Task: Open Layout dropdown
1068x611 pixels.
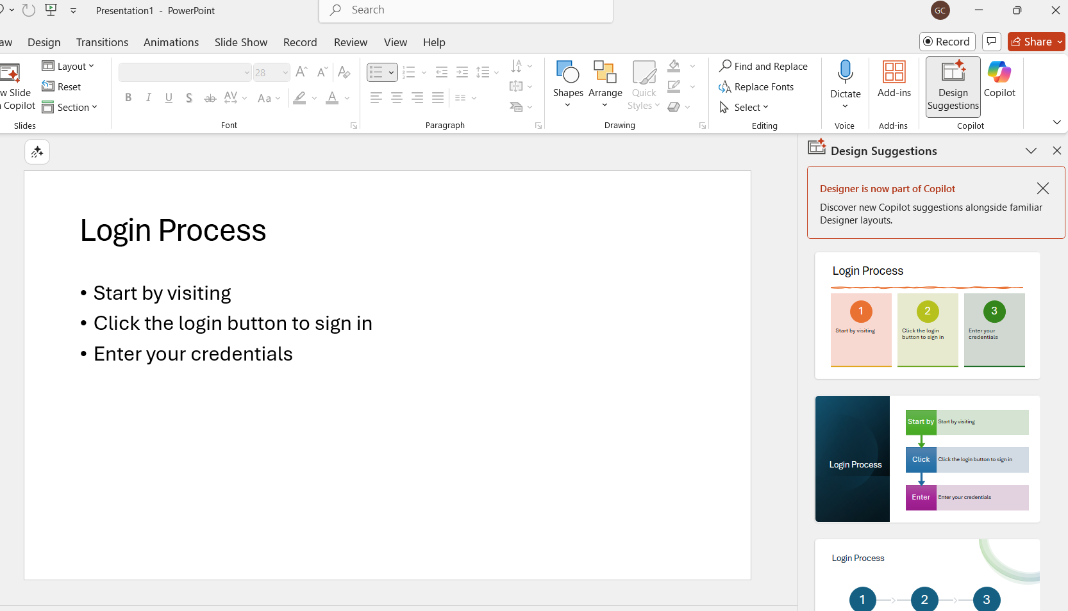Action: click(x=68, y=66)
